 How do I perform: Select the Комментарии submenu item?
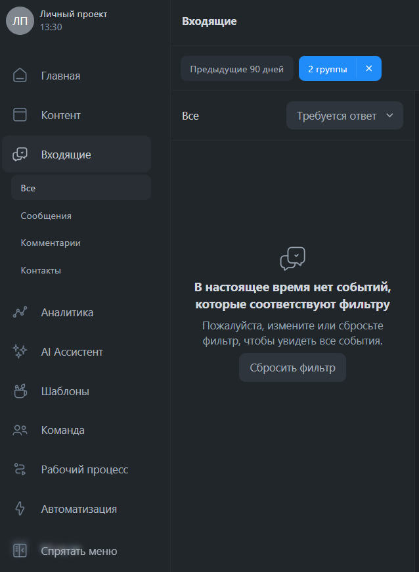[51, 243]
